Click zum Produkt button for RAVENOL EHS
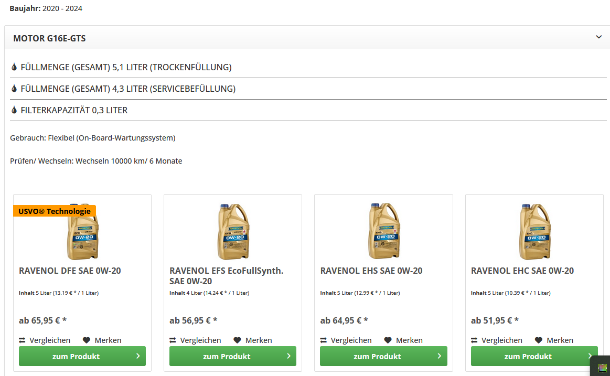 [383, 356]
